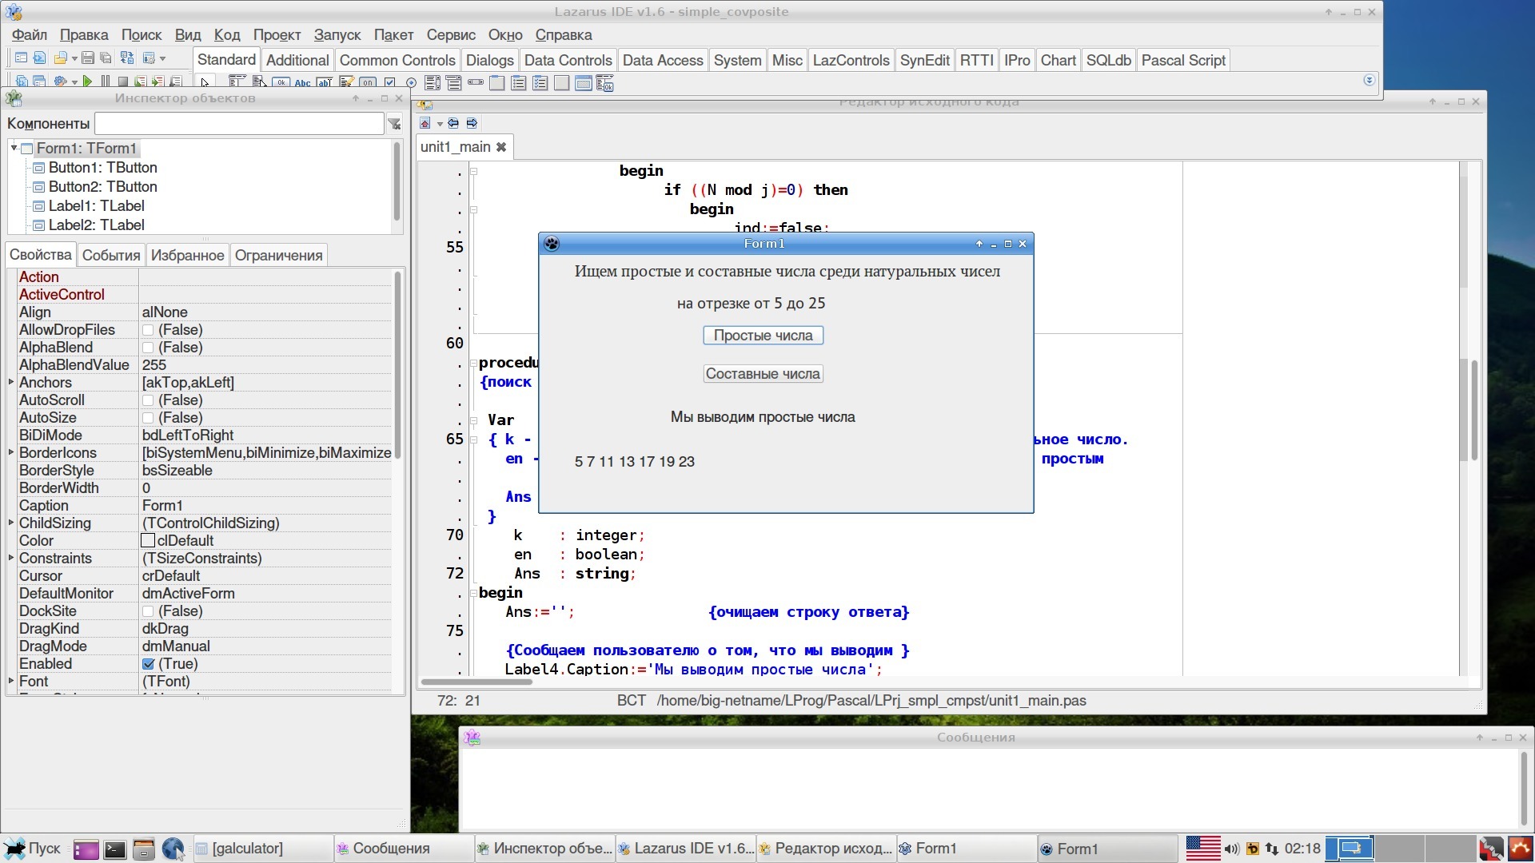Toggle the Enabled property checkbox
This screenshot has height=863, width=1535.
148,664
